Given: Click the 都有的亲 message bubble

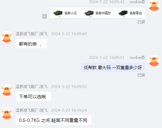Looking at the screenshot, I should 31,44.
